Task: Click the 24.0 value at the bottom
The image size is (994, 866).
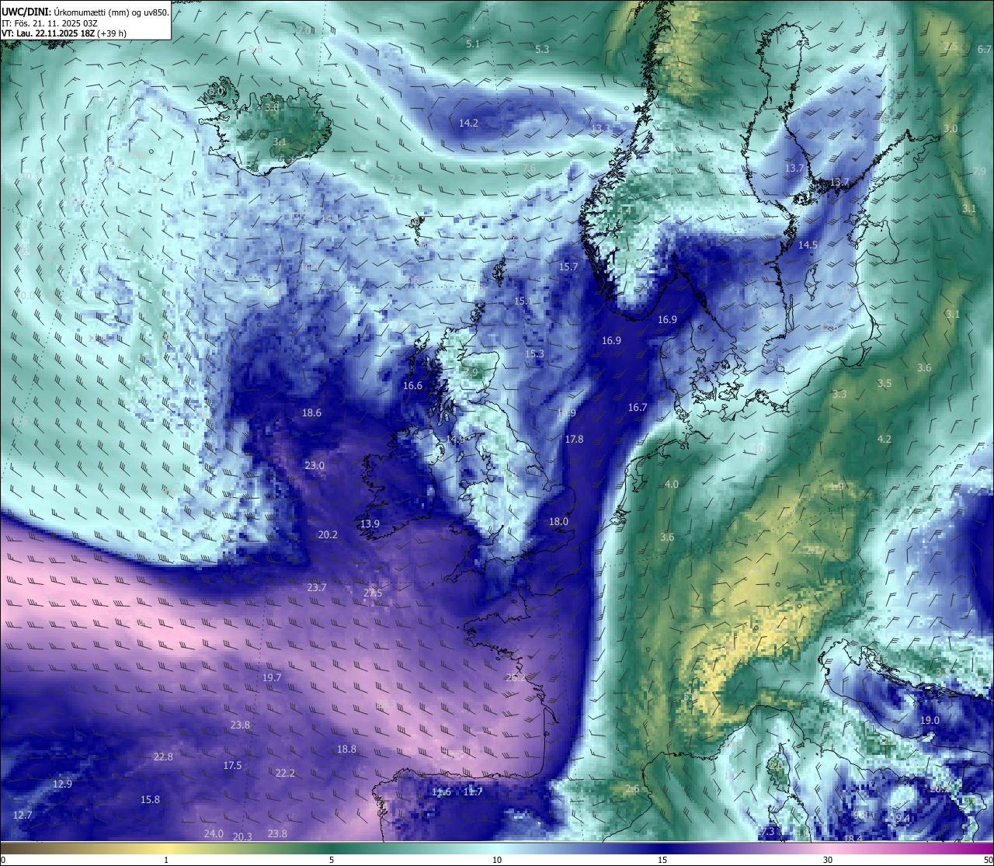Action: (x=214, y=833)
